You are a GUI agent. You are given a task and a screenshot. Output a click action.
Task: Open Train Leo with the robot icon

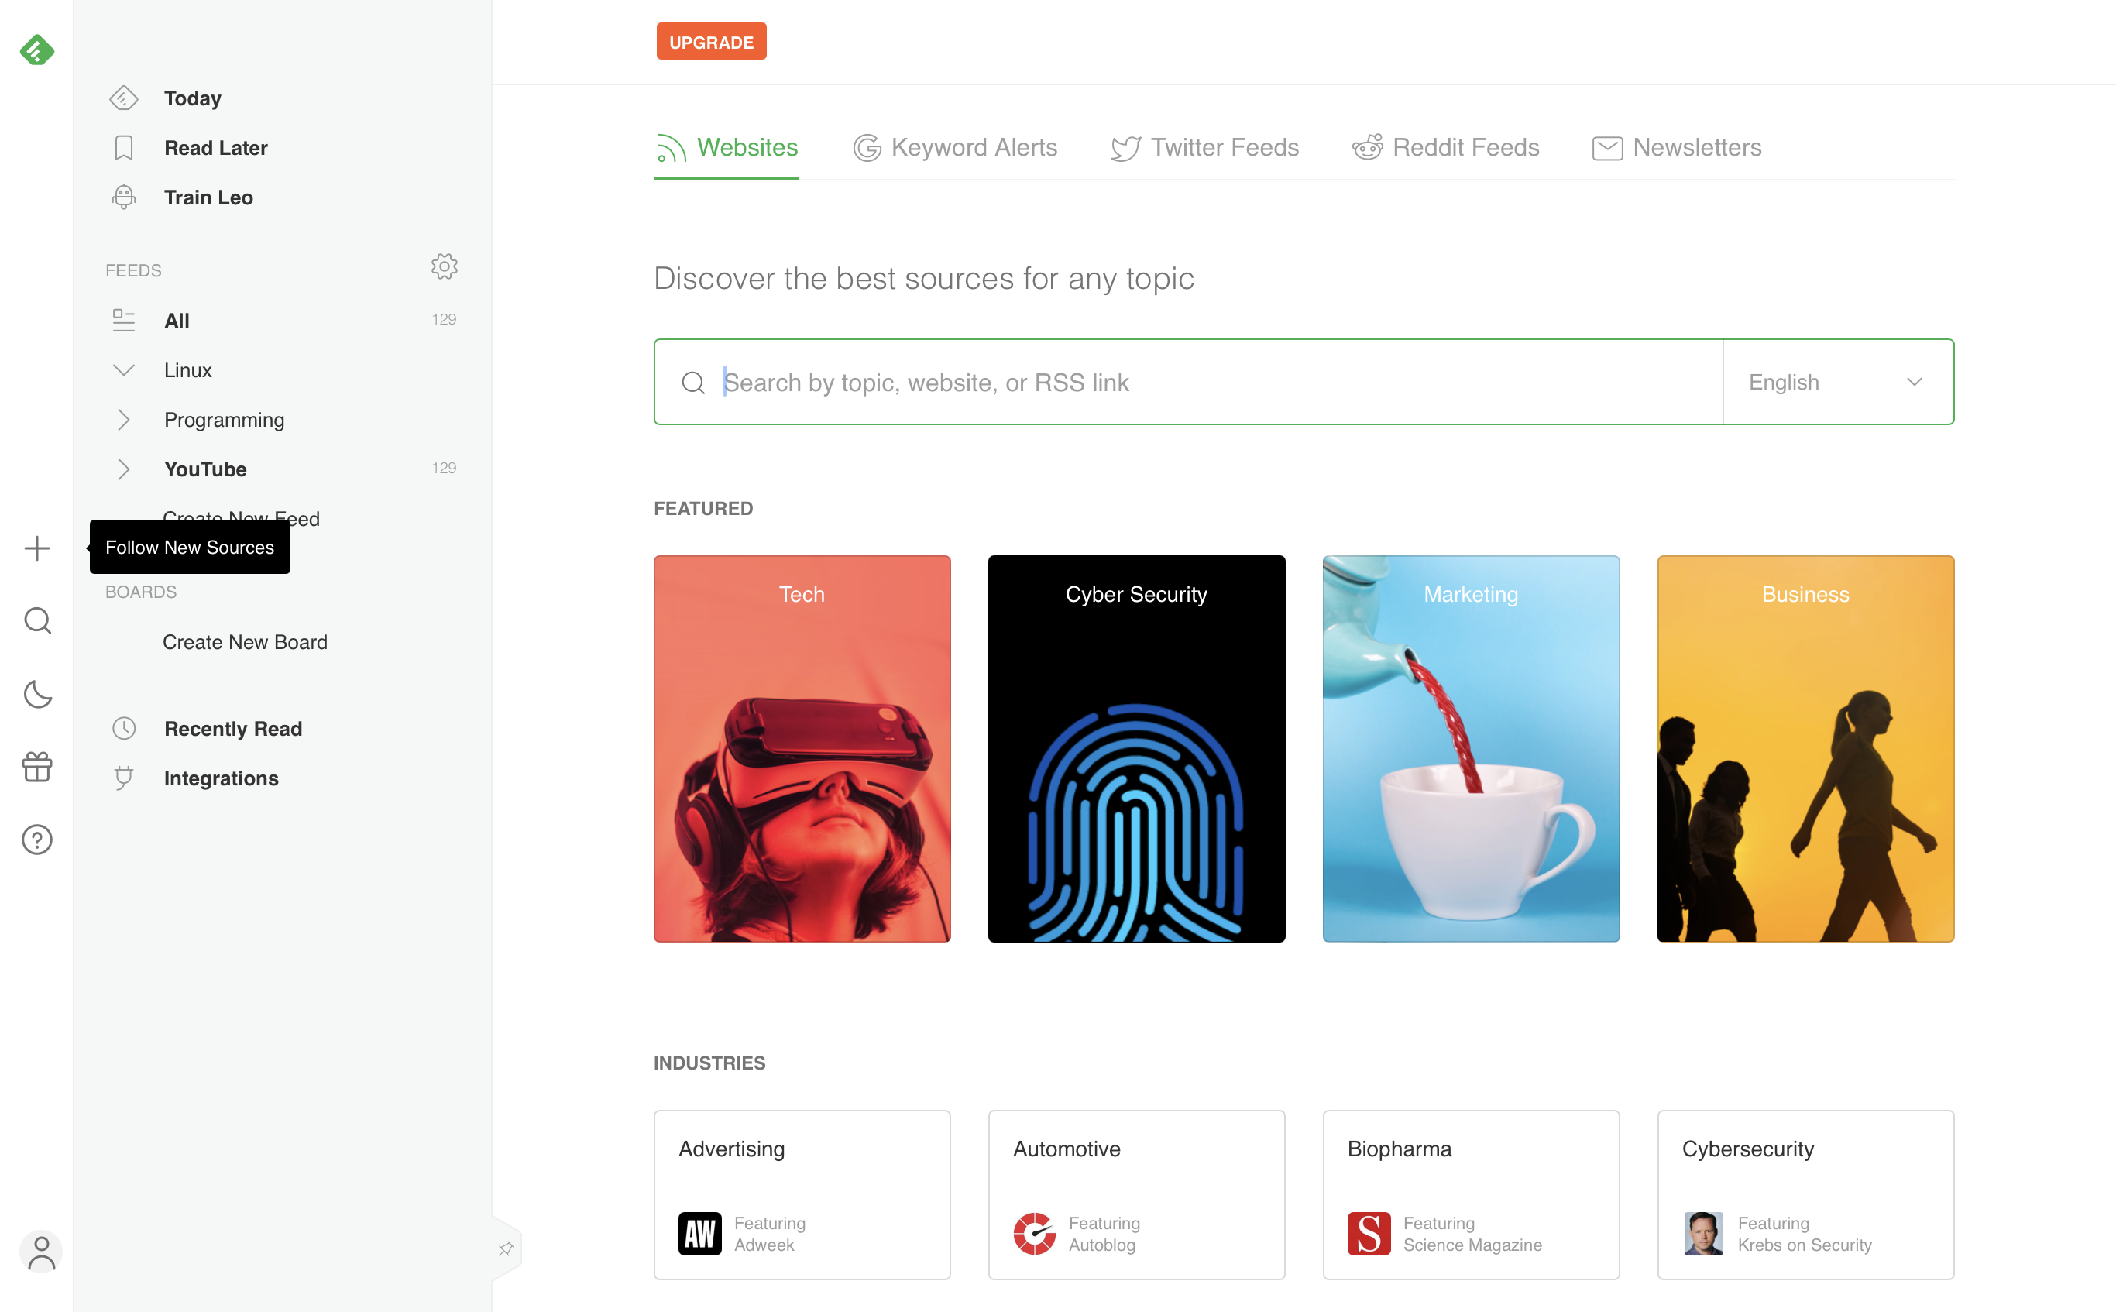point(208,197)
